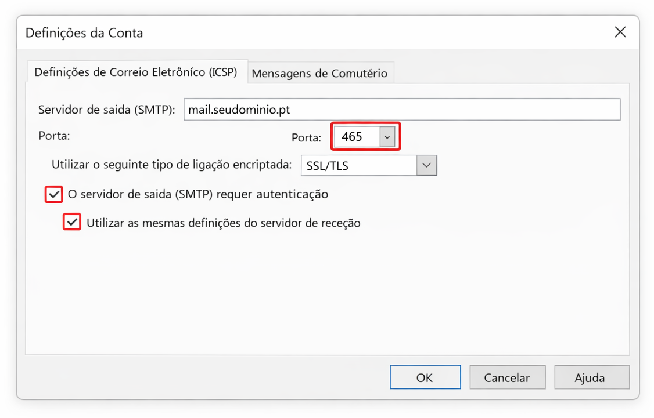Screen dimensions: 654x418
Task: Confirm settings with the OK button
Action: 425,377
